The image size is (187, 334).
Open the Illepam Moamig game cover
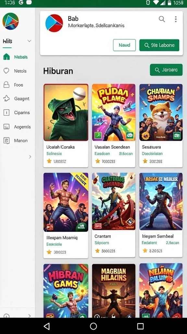pyautogui.click(x=66, y=202)
